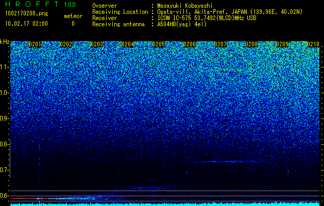Click the 0.8 kHz axis label

tap(4, 144)
